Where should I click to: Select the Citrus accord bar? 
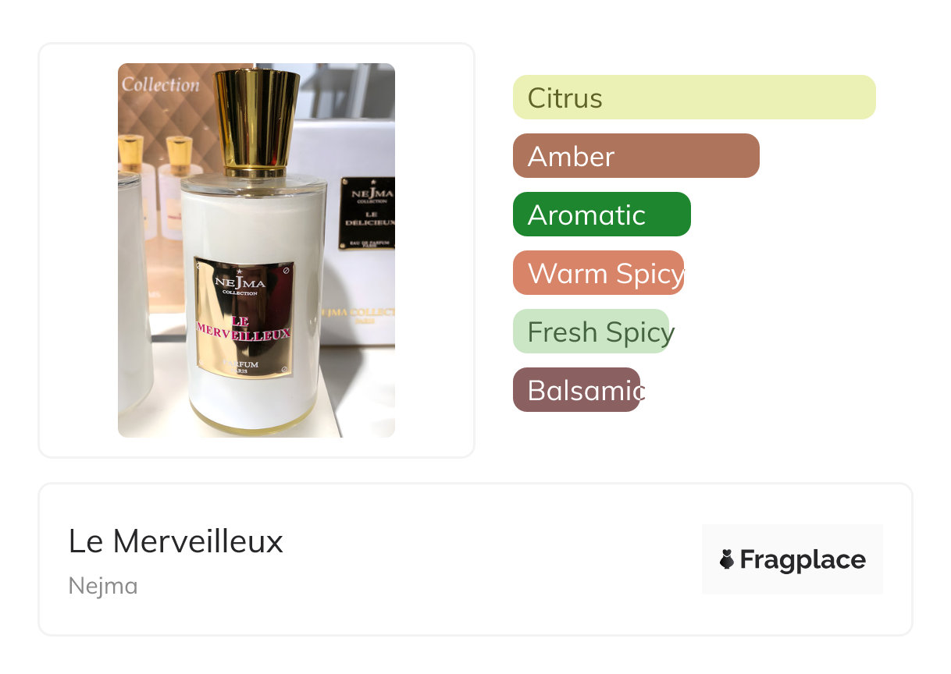point(694,98)
